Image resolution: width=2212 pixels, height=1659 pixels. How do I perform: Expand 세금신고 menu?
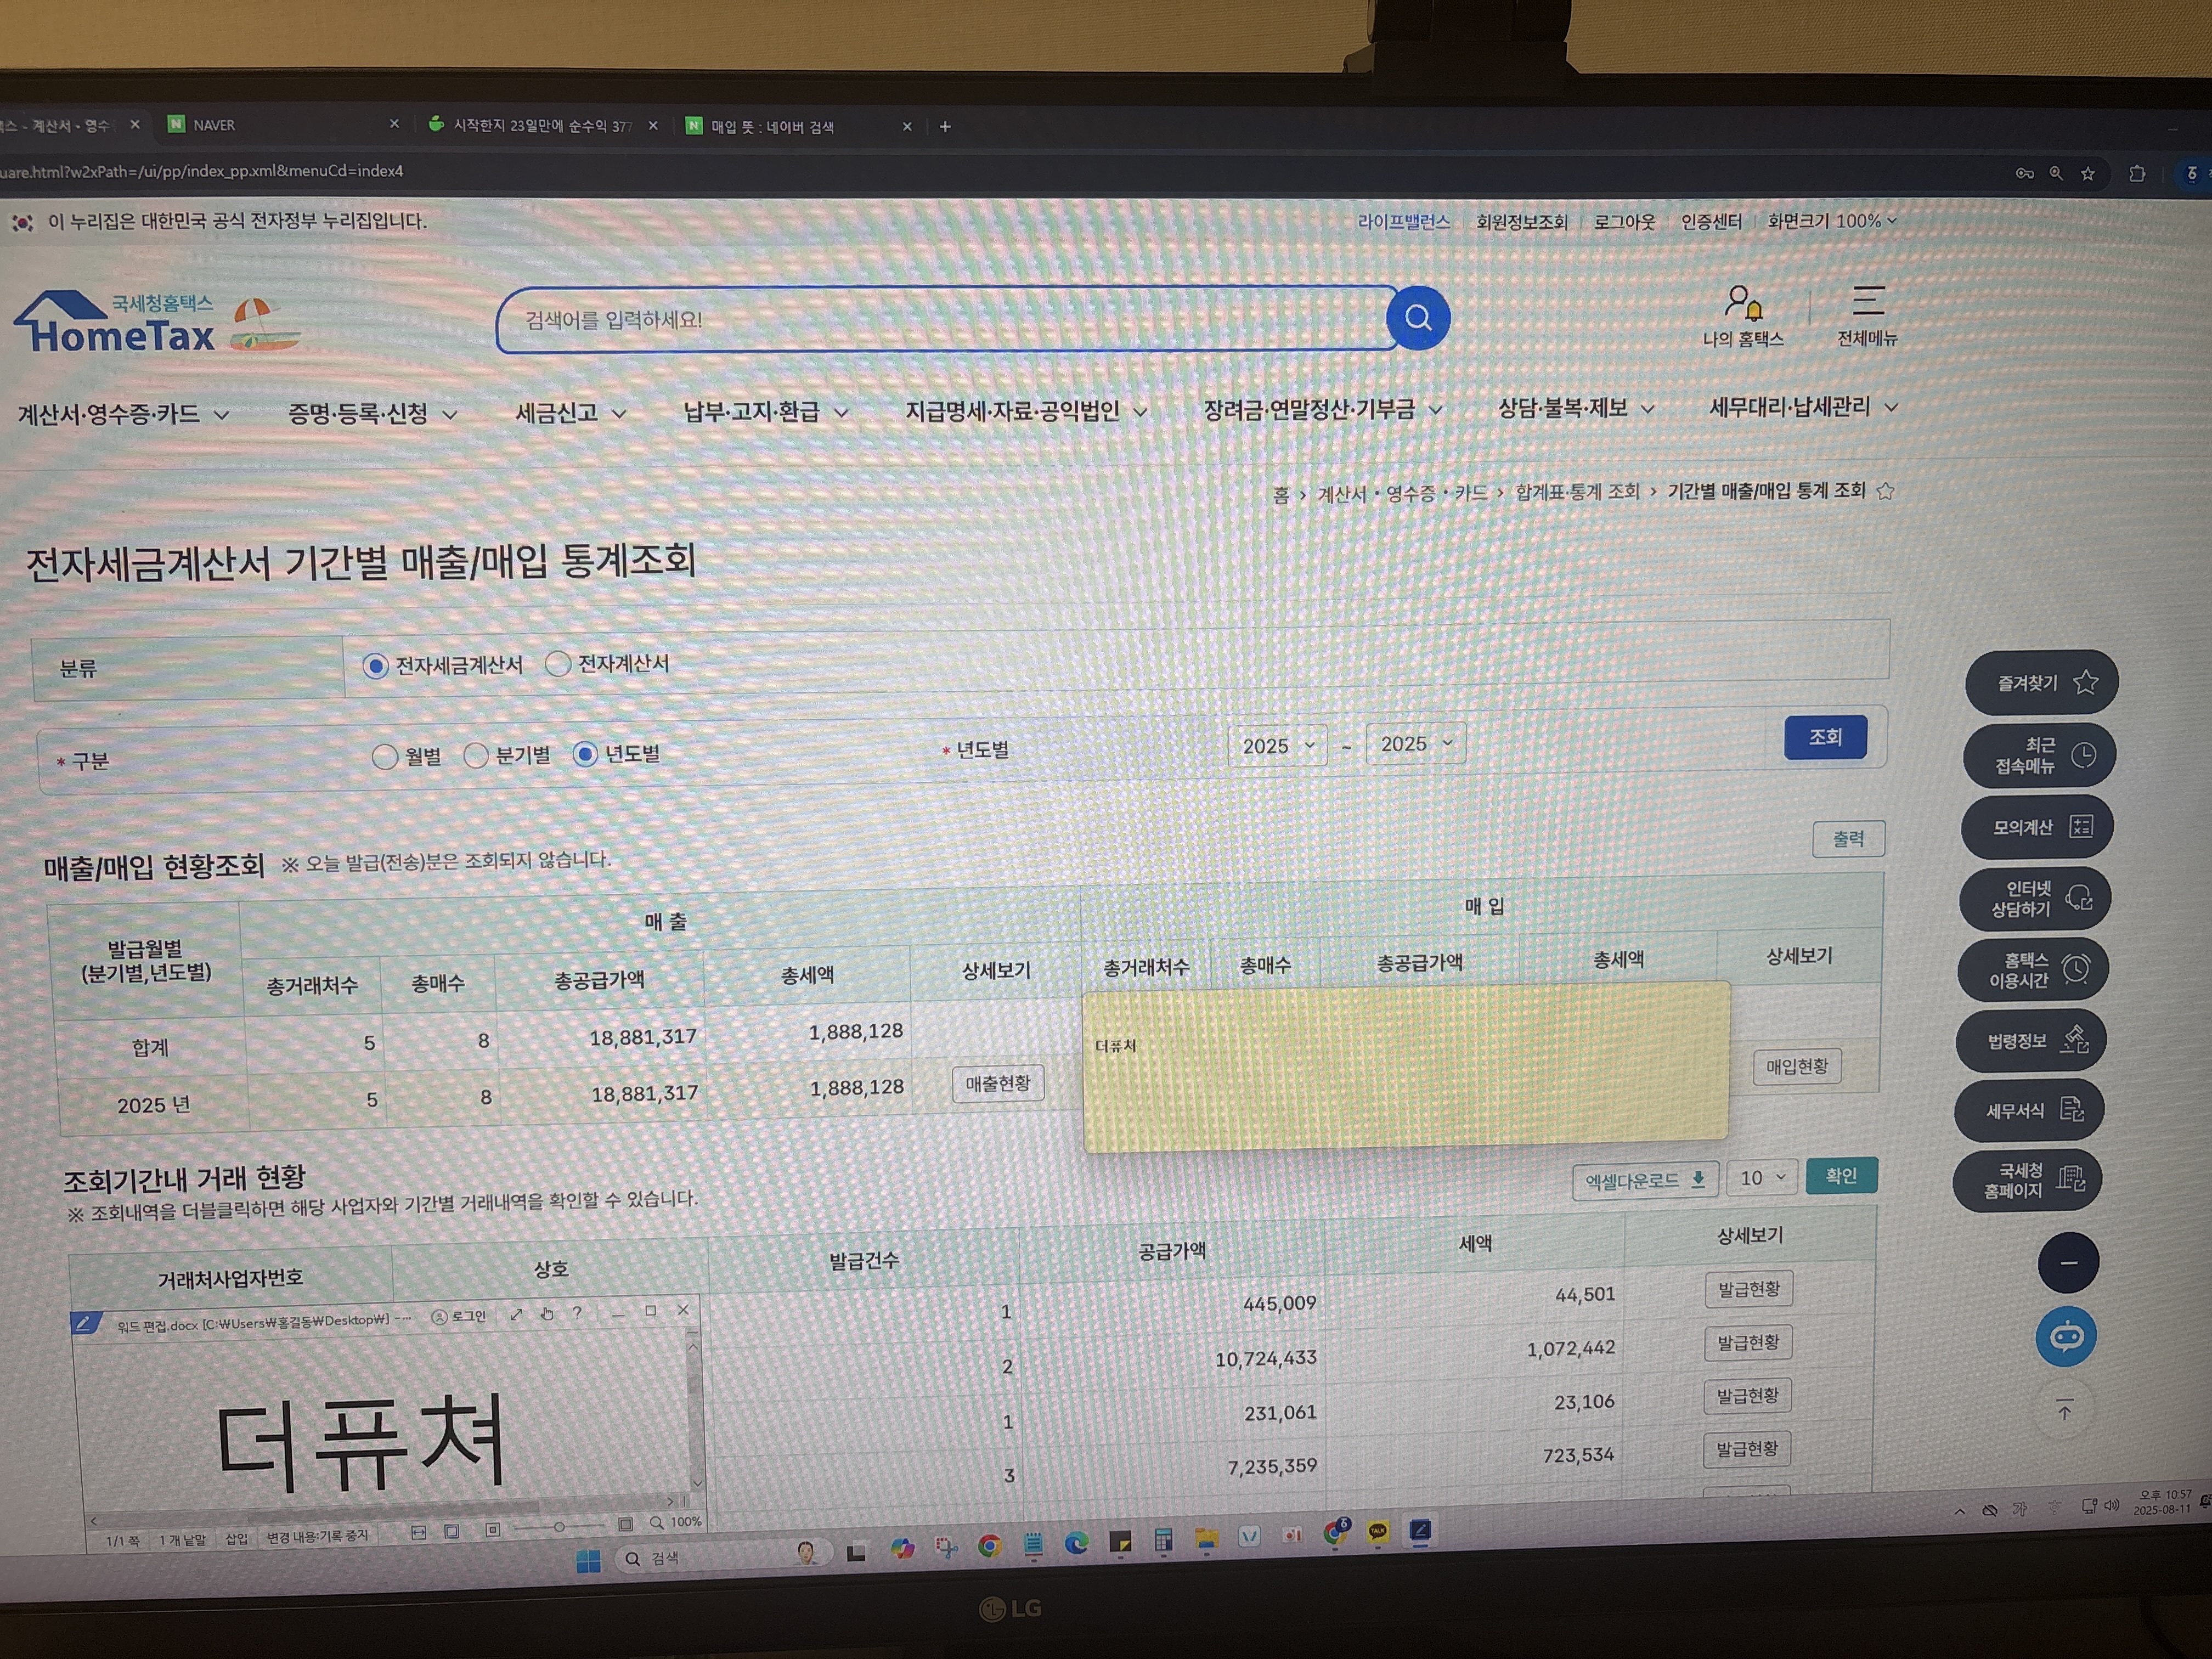pos(571,412)
